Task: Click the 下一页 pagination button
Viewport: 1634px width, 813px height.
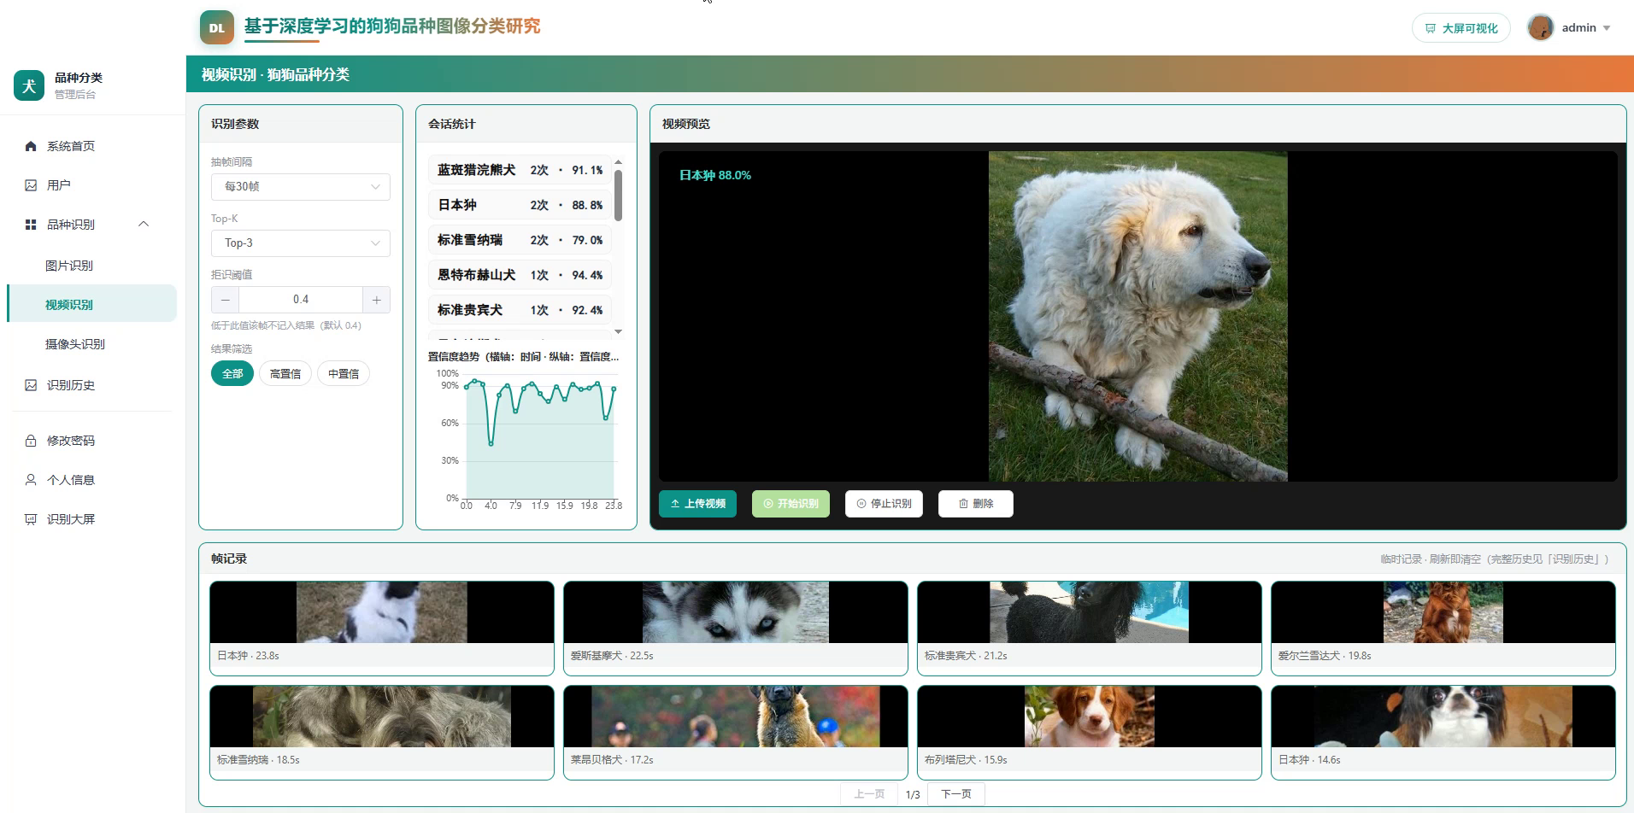Action: [956, 794]
